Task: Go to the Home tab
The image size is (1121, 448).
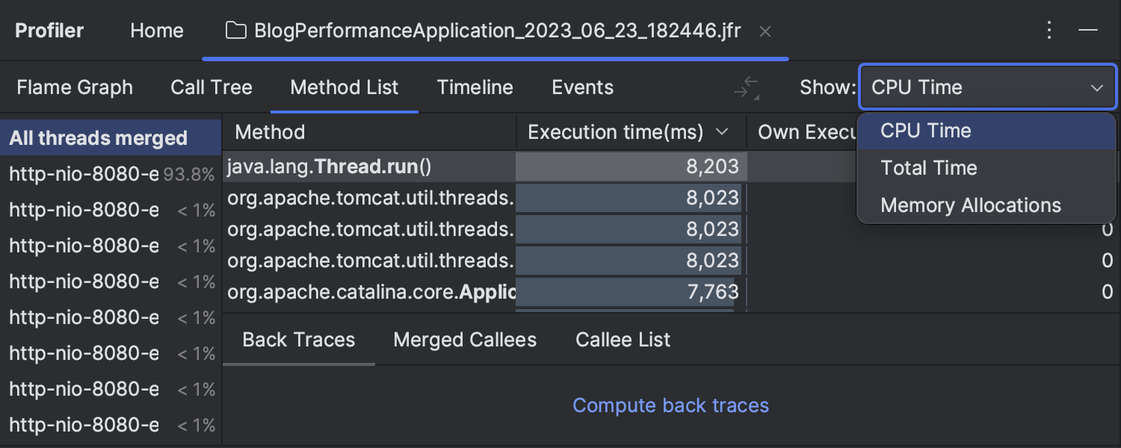Action: 156,31
